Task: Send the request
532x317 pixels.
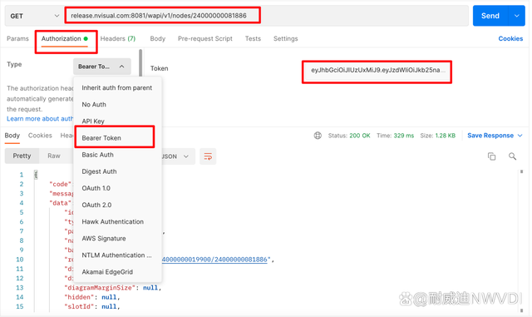Action: pyautogui.click(x=490, y=16)
